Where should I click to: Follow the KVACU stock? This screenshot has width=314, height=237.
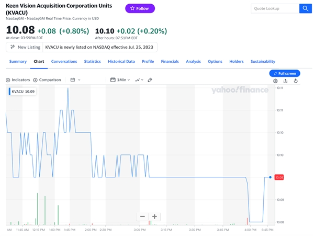pos(140,8)
